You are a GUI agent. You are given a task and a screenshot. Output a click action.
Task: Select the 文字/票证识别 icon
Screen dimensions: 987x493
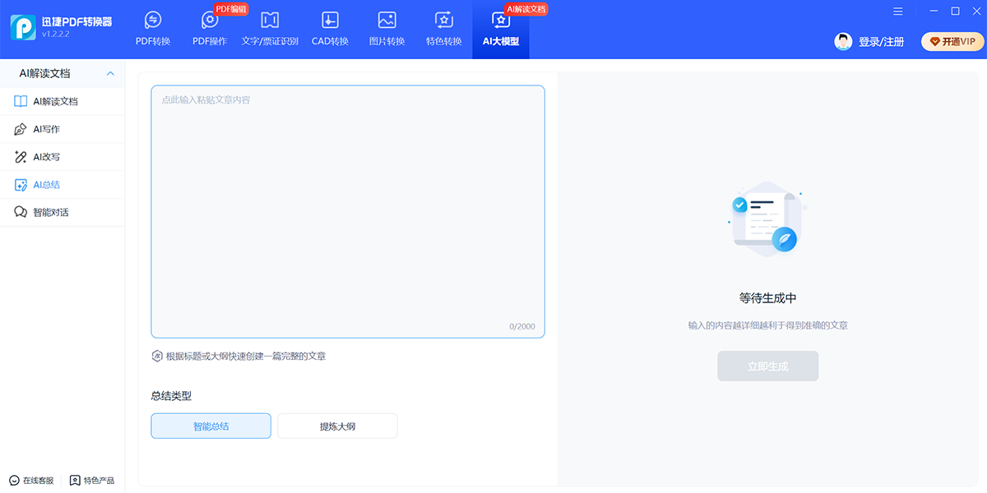270,21
